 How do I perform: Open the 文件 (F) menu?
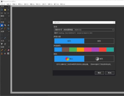tap(3, 4)
